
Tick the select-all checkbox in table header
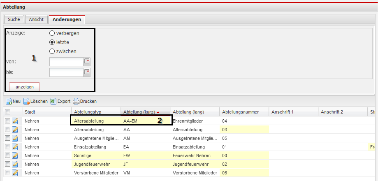tap(7, 112)
